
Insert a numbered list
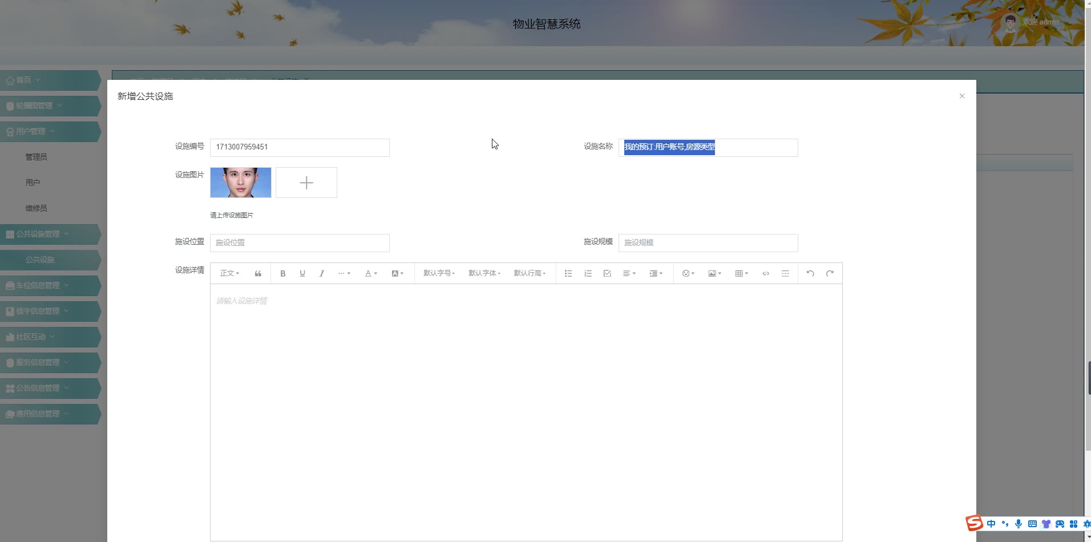(x=588, y=273)
